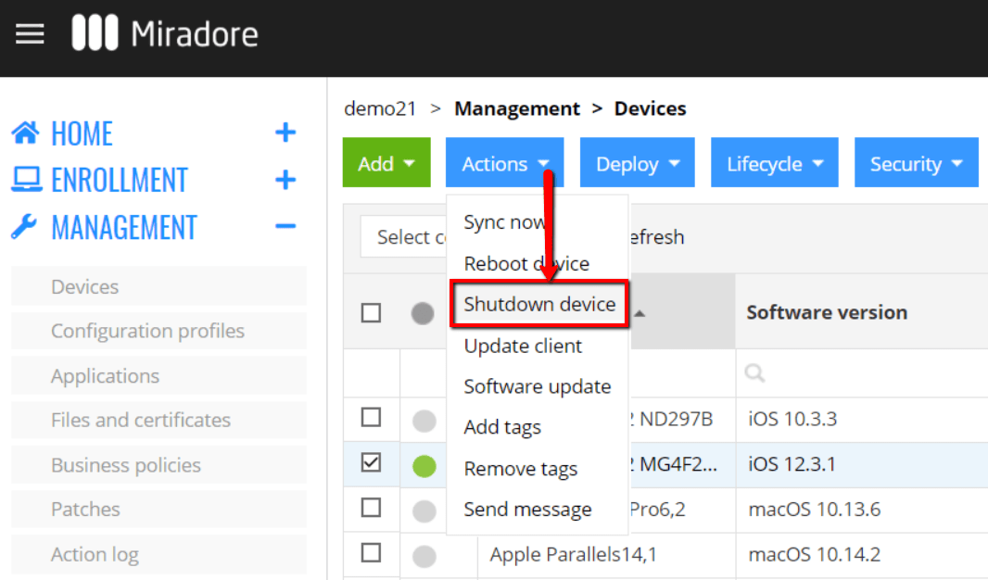Choose Send message from the open menu

click(527, 509)
